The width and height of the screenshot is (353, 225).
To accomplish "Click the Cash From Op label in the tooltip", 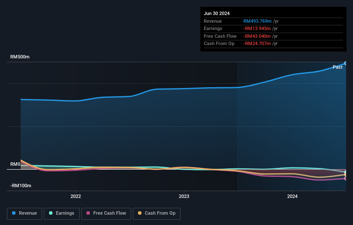I will [x=219, y=44].
